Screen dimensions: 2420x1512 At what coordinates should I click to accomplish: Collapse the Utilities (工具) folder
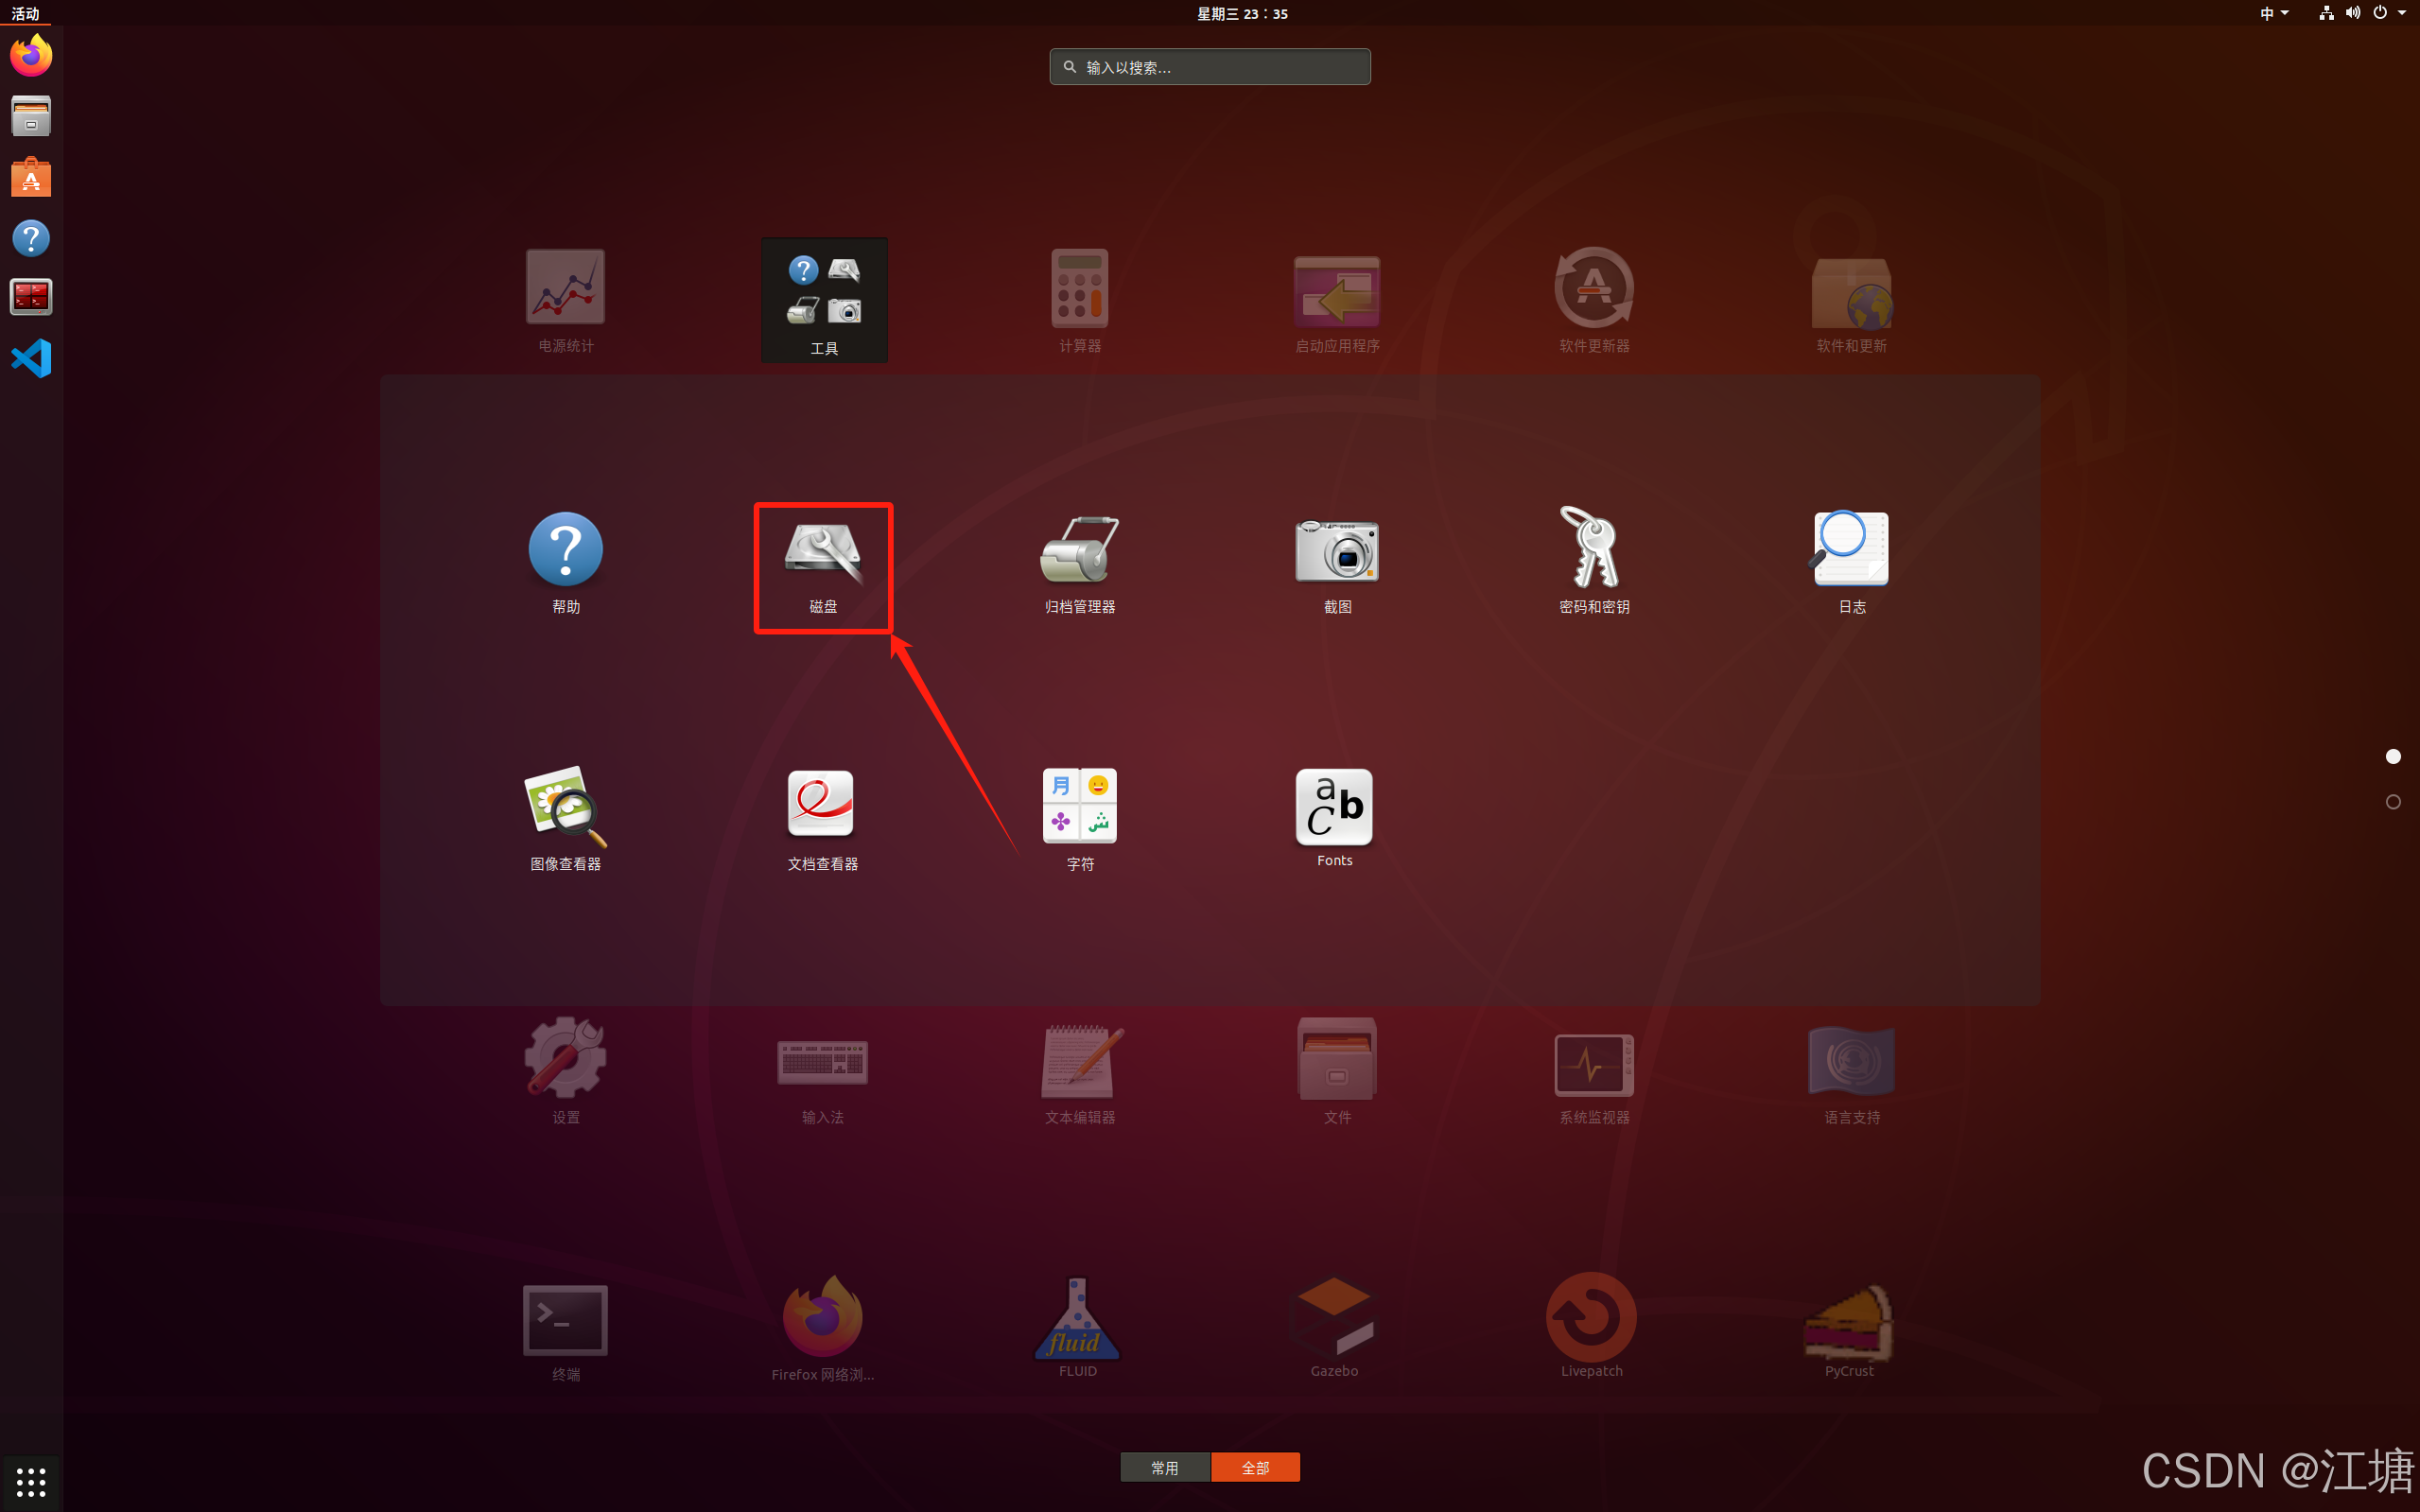coord(824,300)
